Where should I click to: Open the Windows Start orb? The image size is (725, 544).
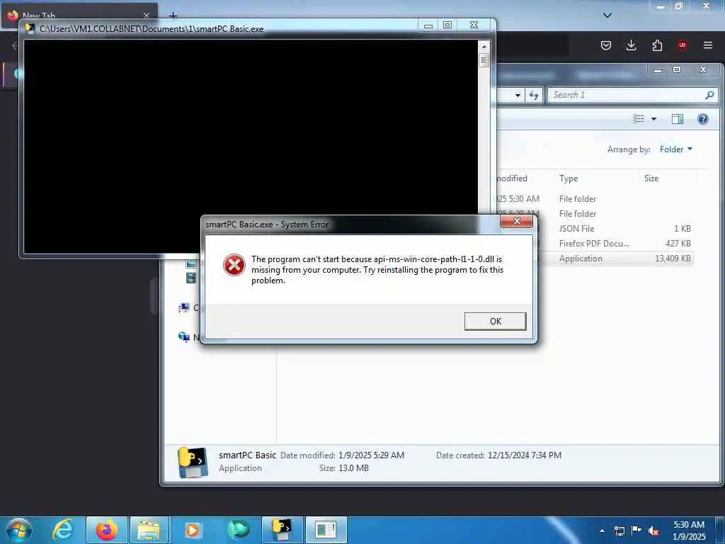tap(19, 530)
